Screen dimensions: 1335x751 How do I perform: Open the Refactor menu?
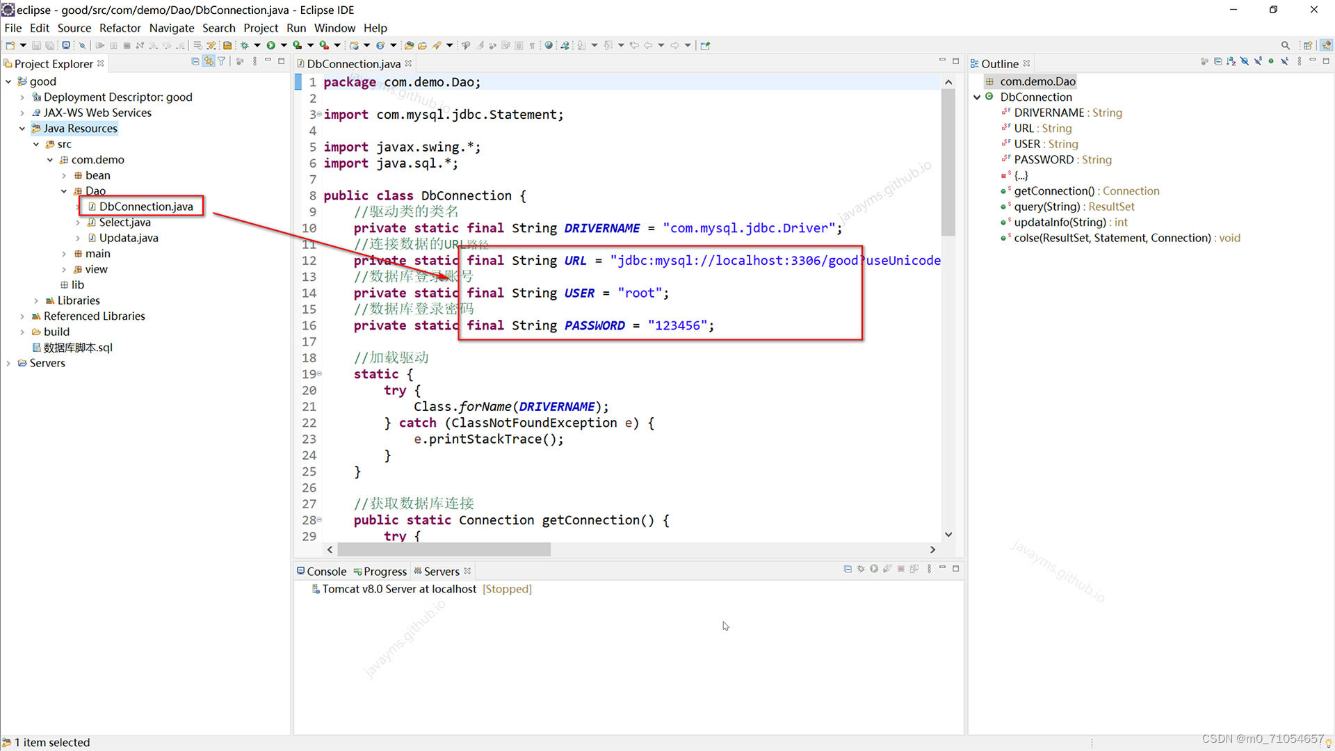120,28
